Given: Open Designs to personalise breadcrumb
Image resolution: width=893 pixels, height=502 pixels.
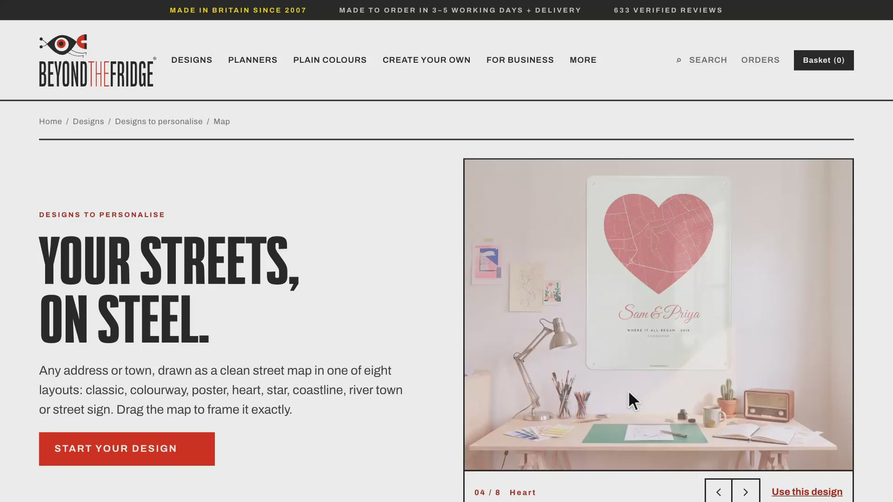Looking at the screenshot, I should coord(159,122).
